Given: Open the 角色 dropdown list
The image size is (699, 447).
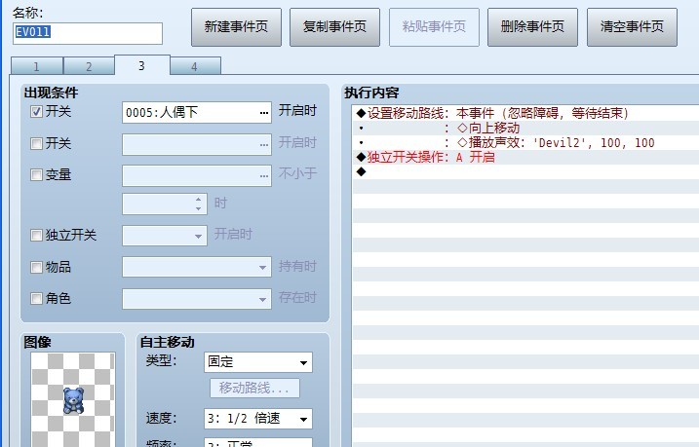Looking at the screenshot, I should click(262, 299).
